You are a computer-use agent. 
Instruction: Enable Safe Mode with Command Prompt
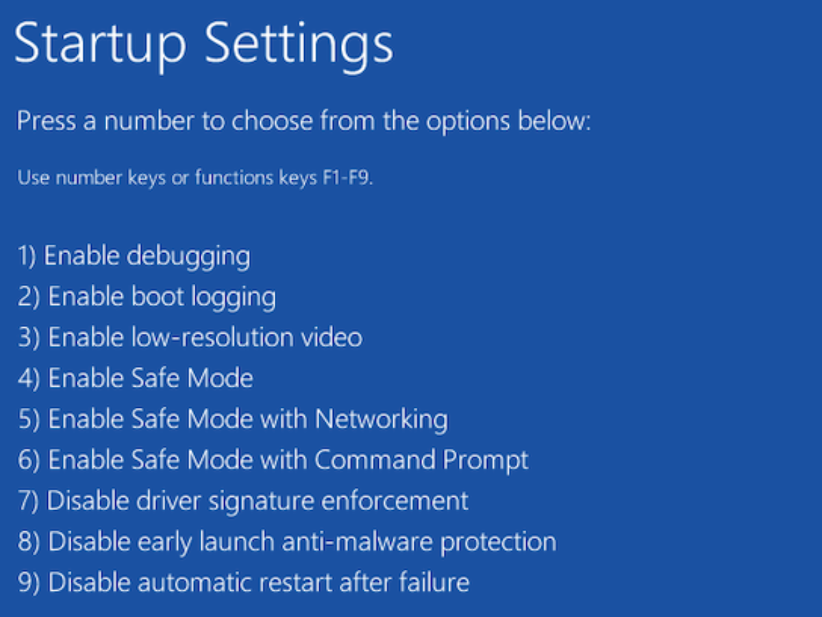click(273, 459)
